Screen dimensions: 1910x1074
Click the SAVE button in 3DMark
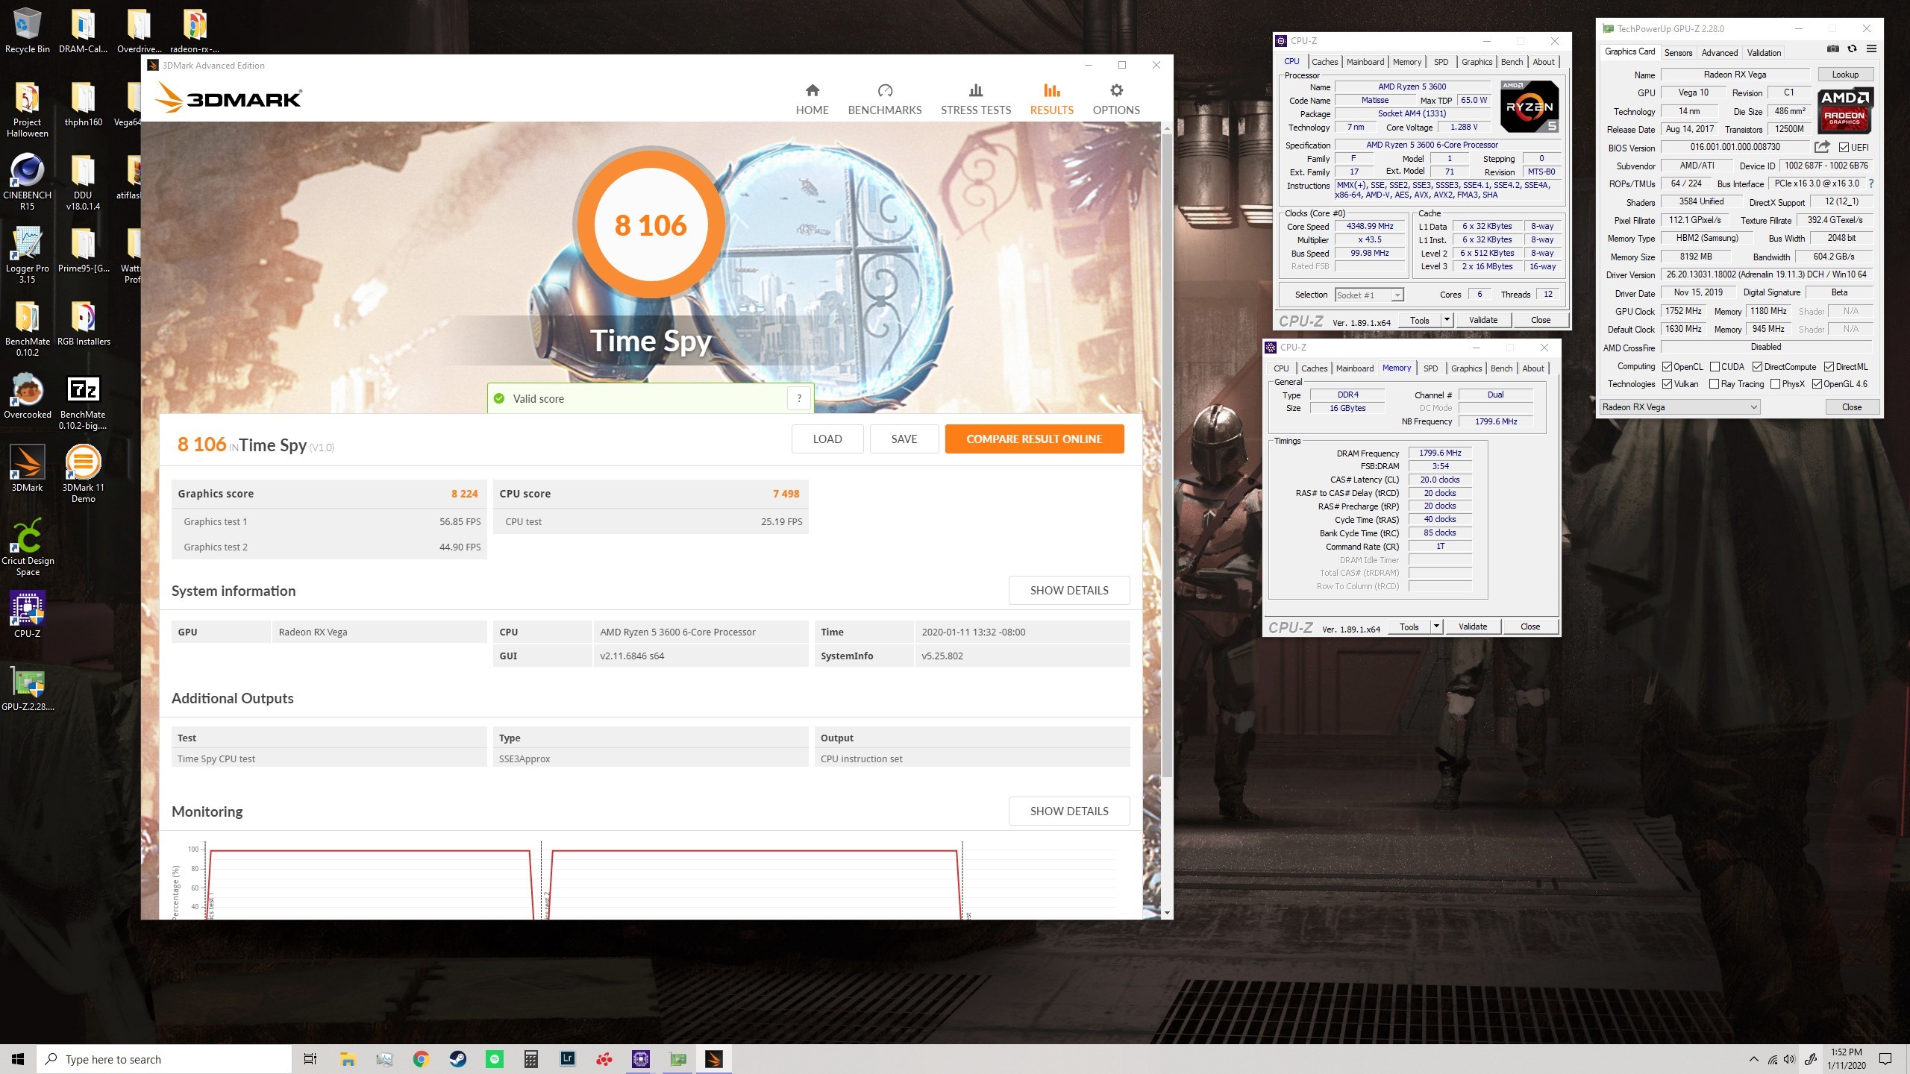(904, 439)
